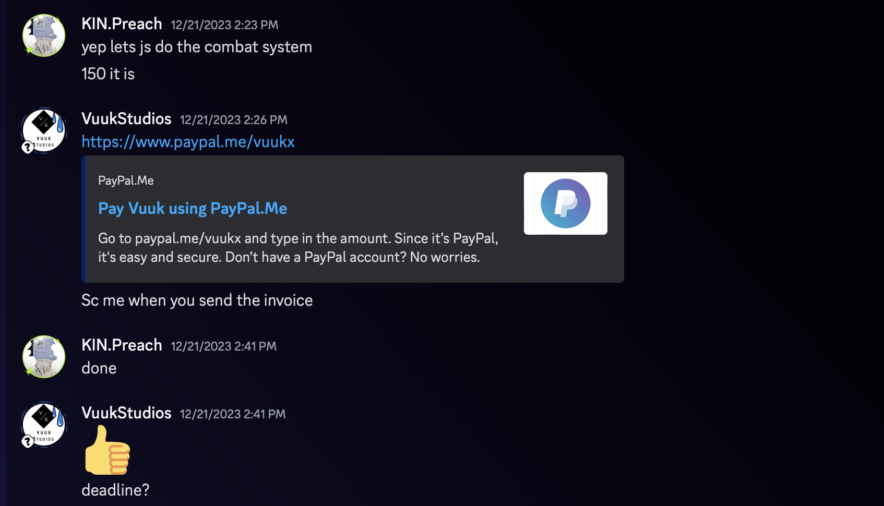Select the "Sc me when you send the invoice" message
Image resolution: width=884 pixels, height=506 pixels.
(197, 300)
